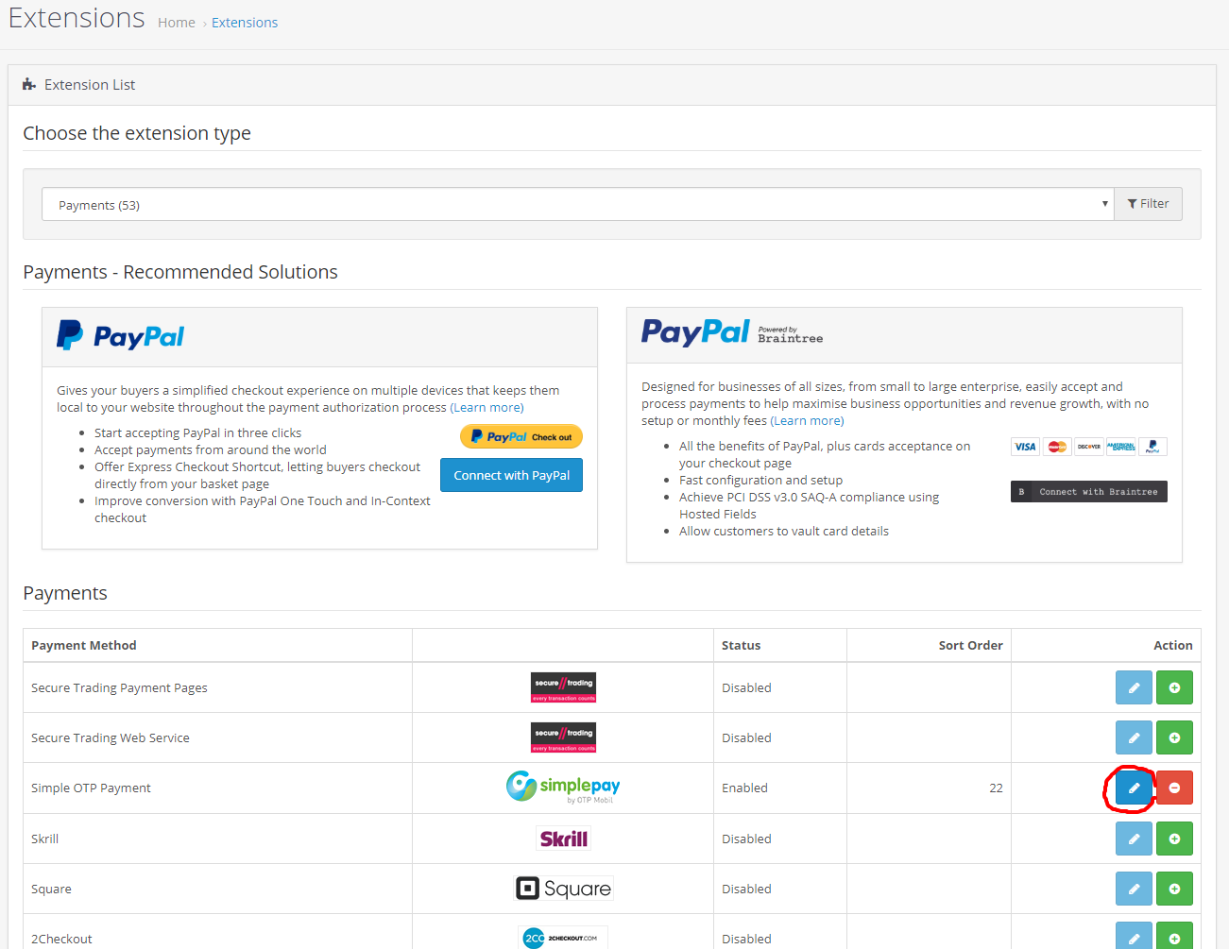Click the Skrill logo
The image size is (1229, 949).
coord(563,839)
